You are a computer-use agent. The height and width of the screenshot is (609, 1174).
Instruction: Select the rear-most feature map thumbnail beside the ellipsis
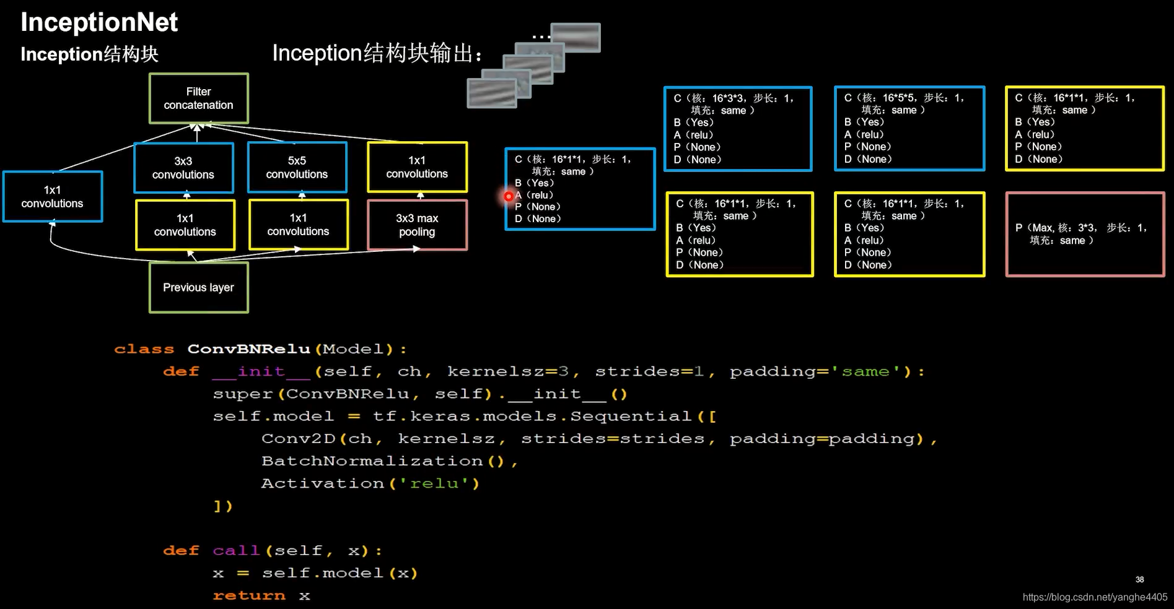coord(576,37)
